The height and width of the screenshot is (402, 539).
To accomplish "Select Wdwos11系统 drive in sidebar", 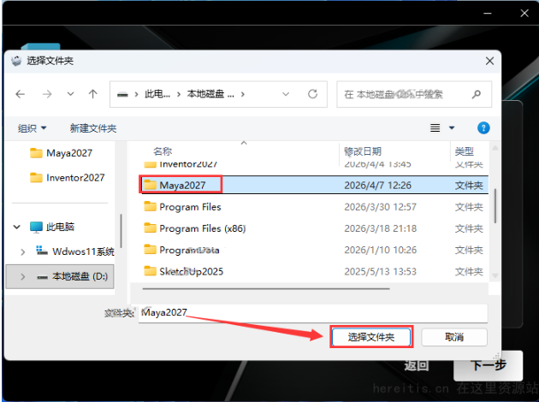I will [x=75, y=251].
